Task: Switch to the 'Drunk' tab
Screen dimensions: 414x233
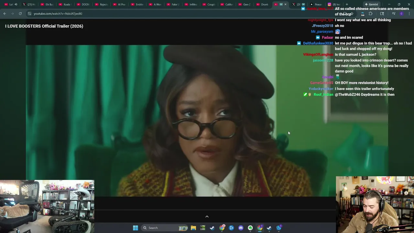Action: (262, 5)
